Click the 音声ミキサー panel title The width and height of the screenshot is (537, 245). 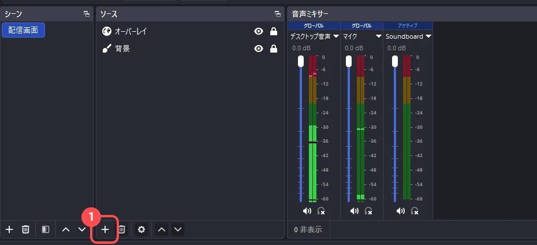(310, 14)
